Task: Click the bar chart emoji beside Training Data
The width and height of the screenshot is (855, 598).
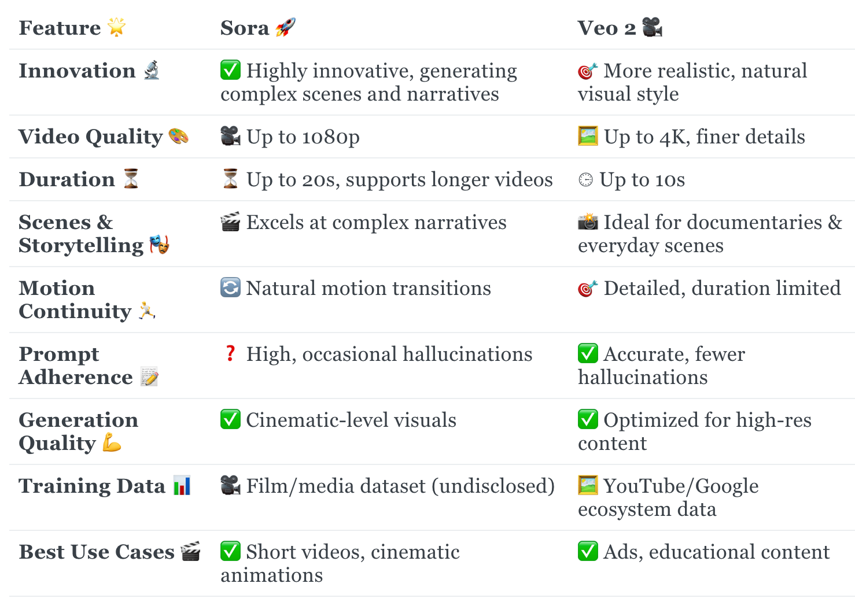Action: coord(182,485)
